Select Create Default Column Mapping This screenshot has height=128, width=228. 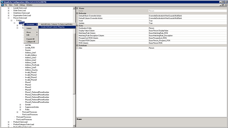57,27
